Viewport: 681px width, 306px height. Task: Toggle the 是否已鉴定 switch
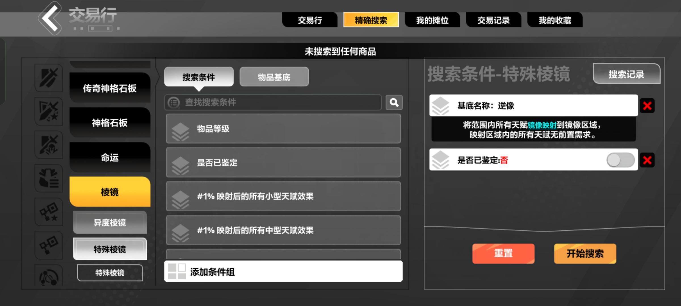click(x=620, y=160)
